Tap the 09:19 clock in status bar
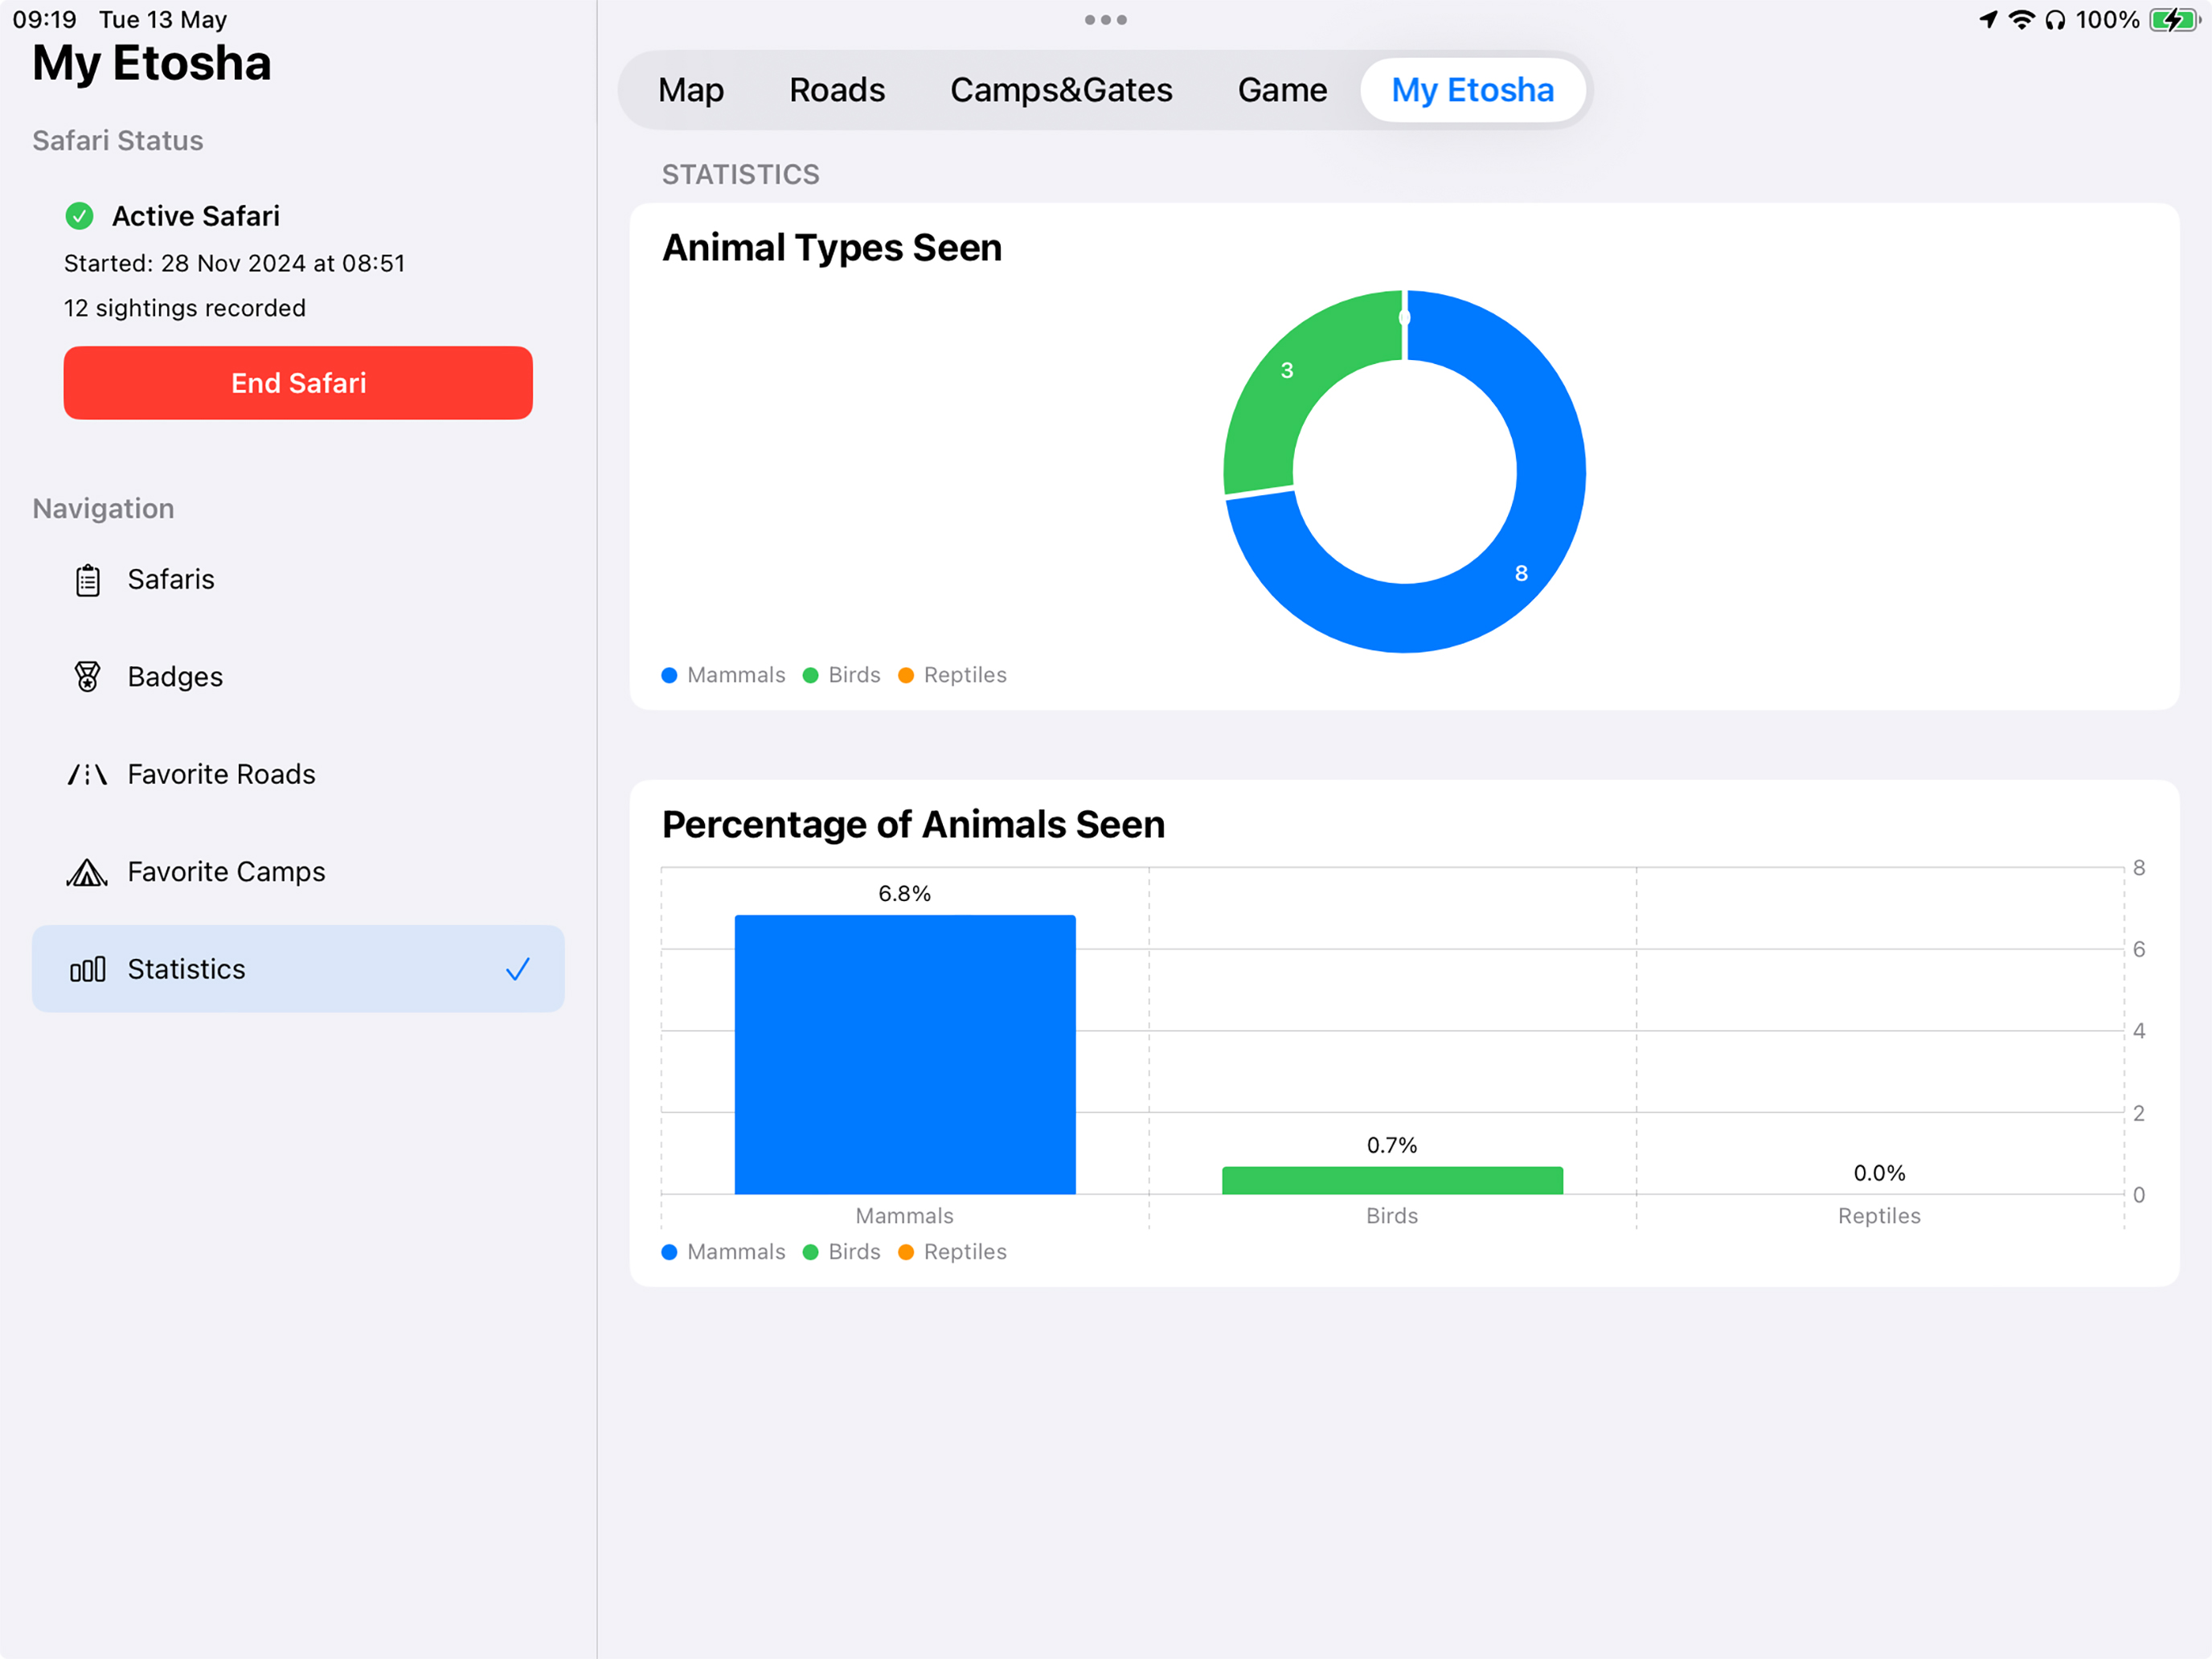Screen dimensions: 2212x1659 (x=45, y=20)
